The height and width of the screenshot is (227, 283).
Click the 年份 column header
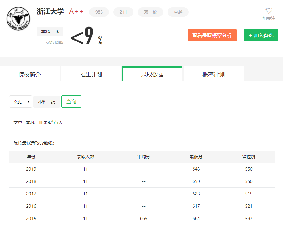point(31,157)
